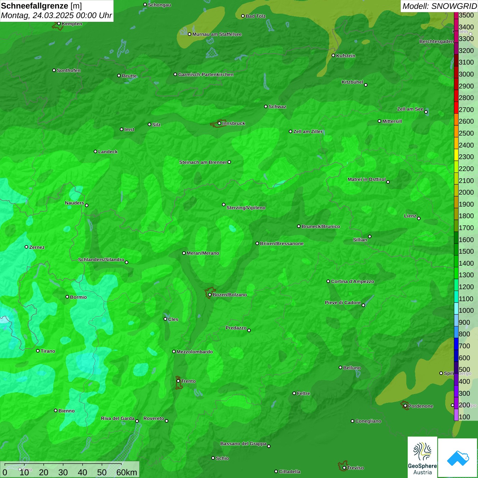478x478 pixels.
Task: Click the Mezzolombardo label
Action: click(195, 352)
